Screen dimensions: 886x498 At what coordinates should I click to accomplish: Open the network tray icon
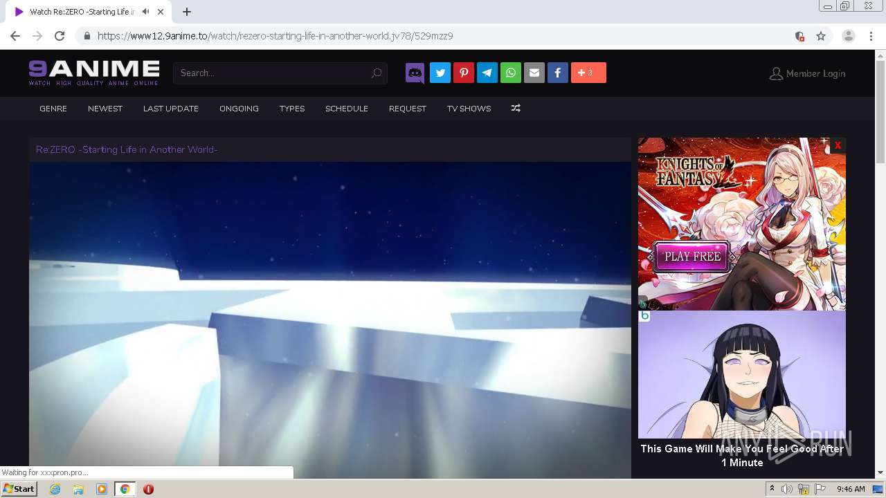[x=804, y=489]
